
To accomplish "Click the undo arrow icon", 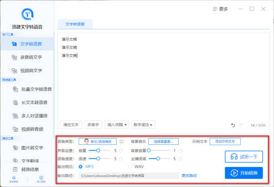I will pyautogui.click(x=234, y=125).
